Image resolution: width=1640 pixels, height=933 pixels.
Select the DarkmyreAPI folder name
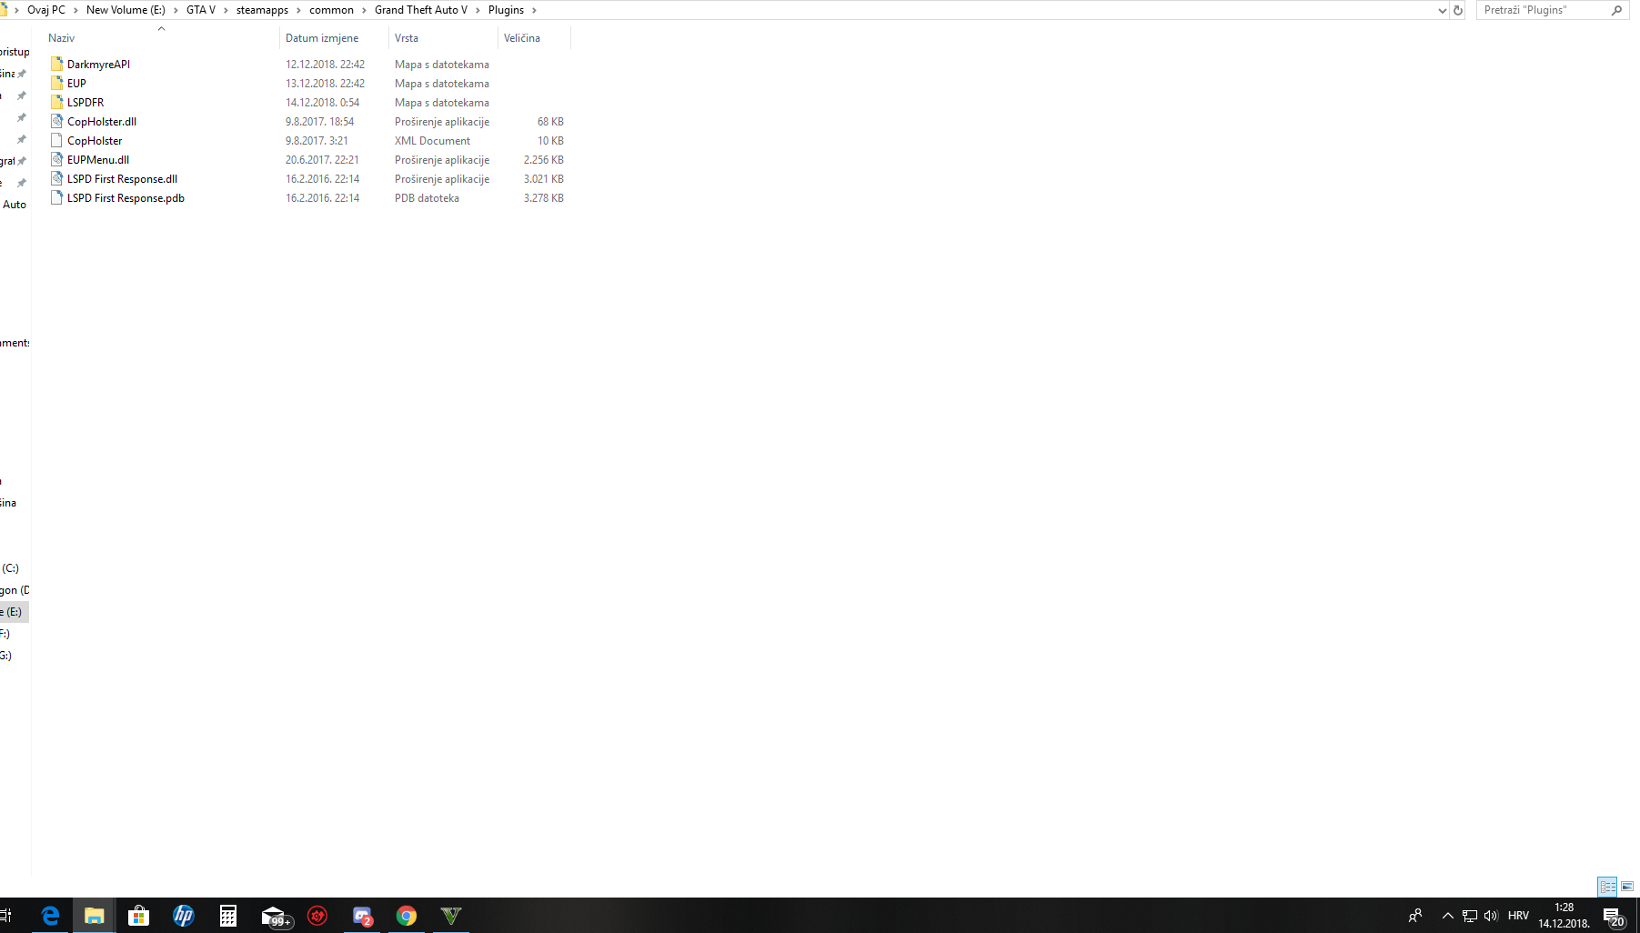click(x=98, y=65)
